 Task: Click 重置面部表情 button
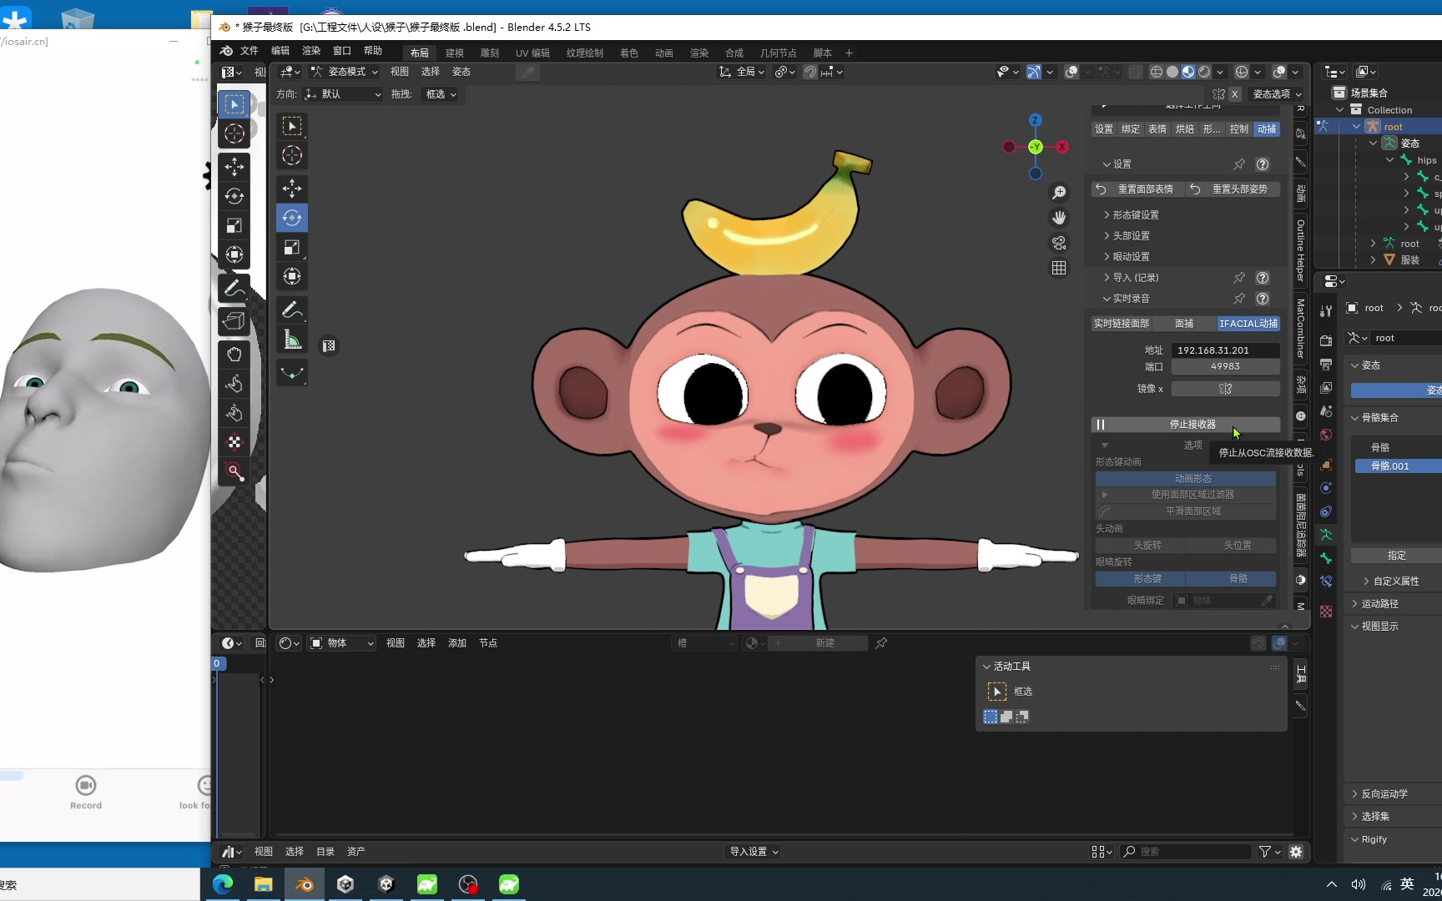pos(1137,189)
